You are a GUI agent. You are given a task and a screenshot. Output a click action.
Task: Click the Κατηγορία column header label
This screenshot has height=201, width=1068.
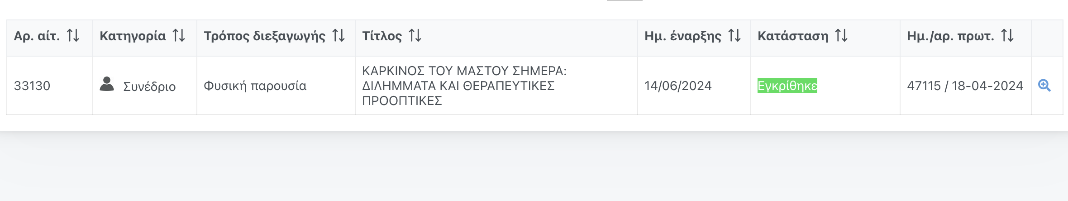133,36
